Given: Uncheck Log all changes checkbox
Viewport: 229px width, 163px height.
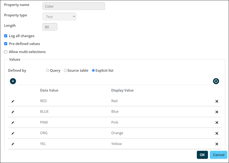Looking at the screenshot, I should click(6, 36).
